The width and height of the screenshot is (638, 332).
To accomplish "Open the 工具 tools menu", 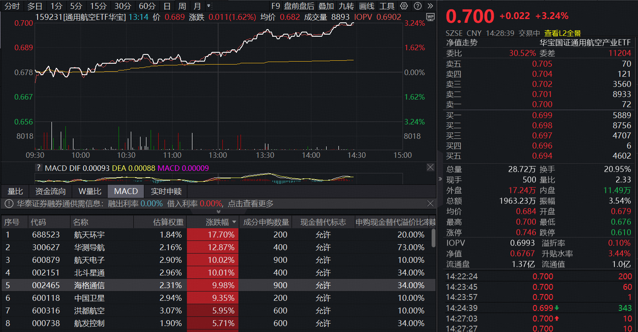I will 388,6.
